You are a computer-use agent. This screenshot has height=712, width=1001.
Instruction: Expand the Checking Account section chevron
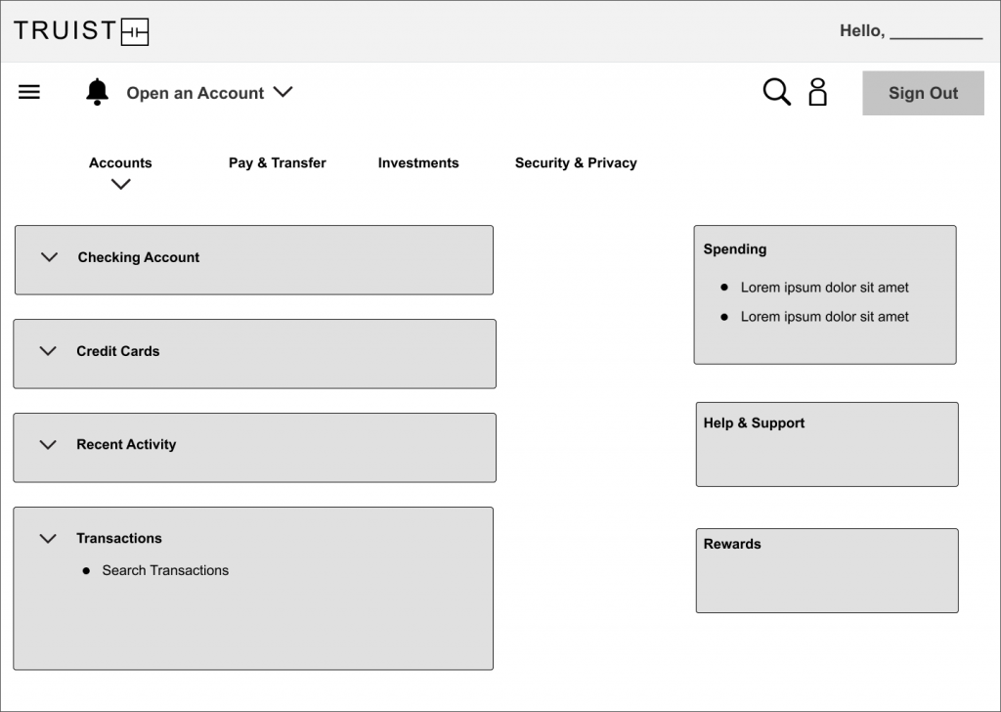tap(49, 257)
